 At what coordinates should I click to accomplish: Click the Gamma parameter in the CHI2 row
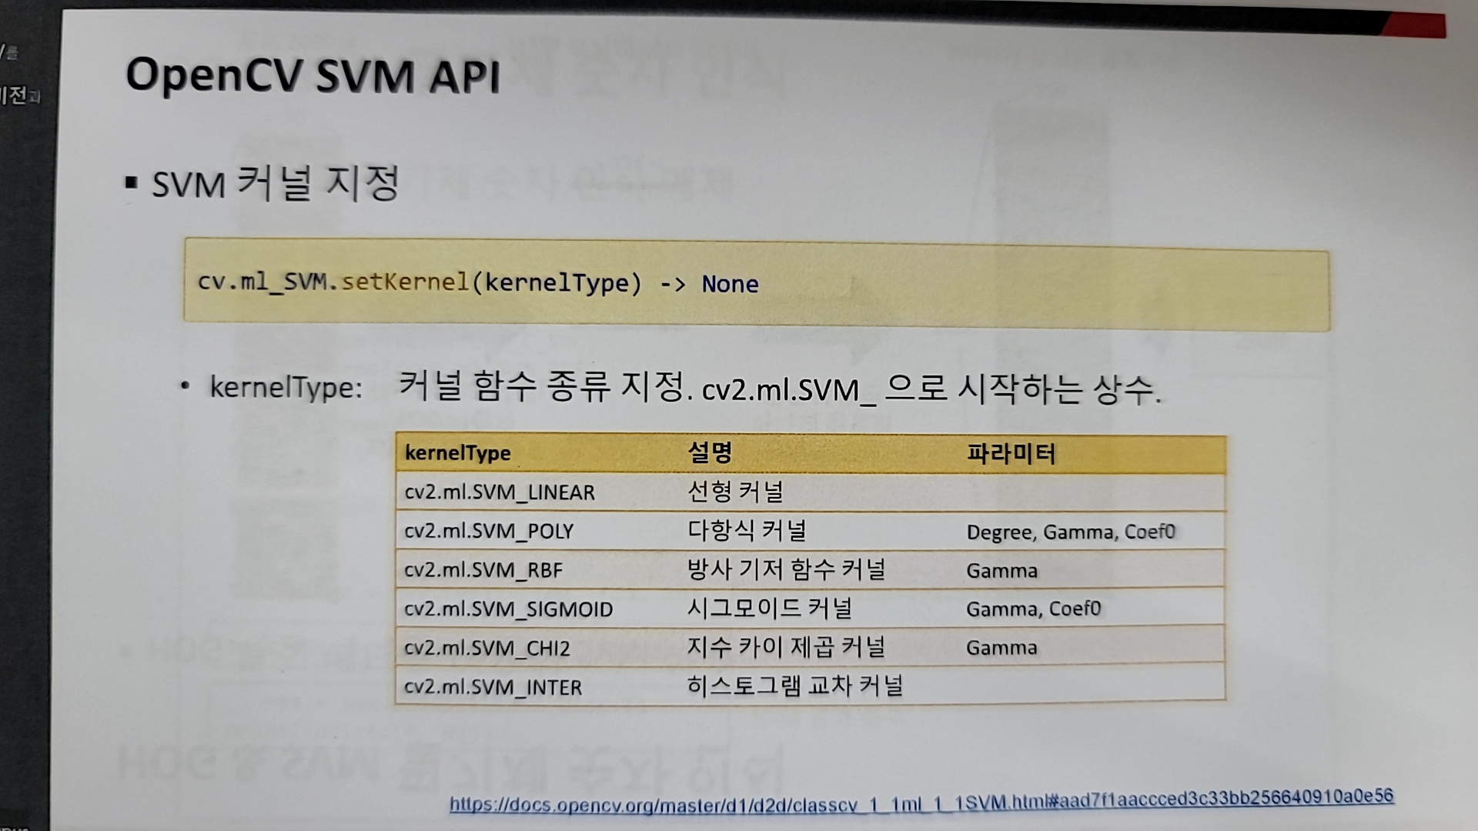(1001, 647)
